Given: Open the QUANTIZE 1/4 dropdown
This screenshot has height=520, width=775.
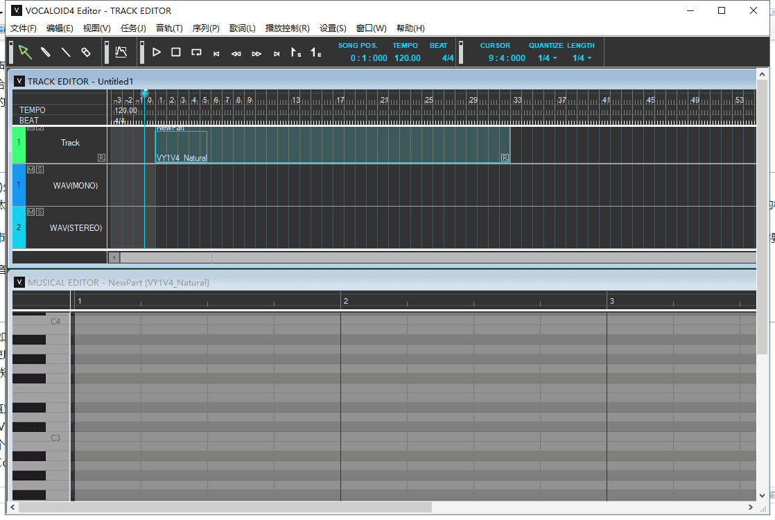Looking at the screenshot, I should [x=547, y=58].
